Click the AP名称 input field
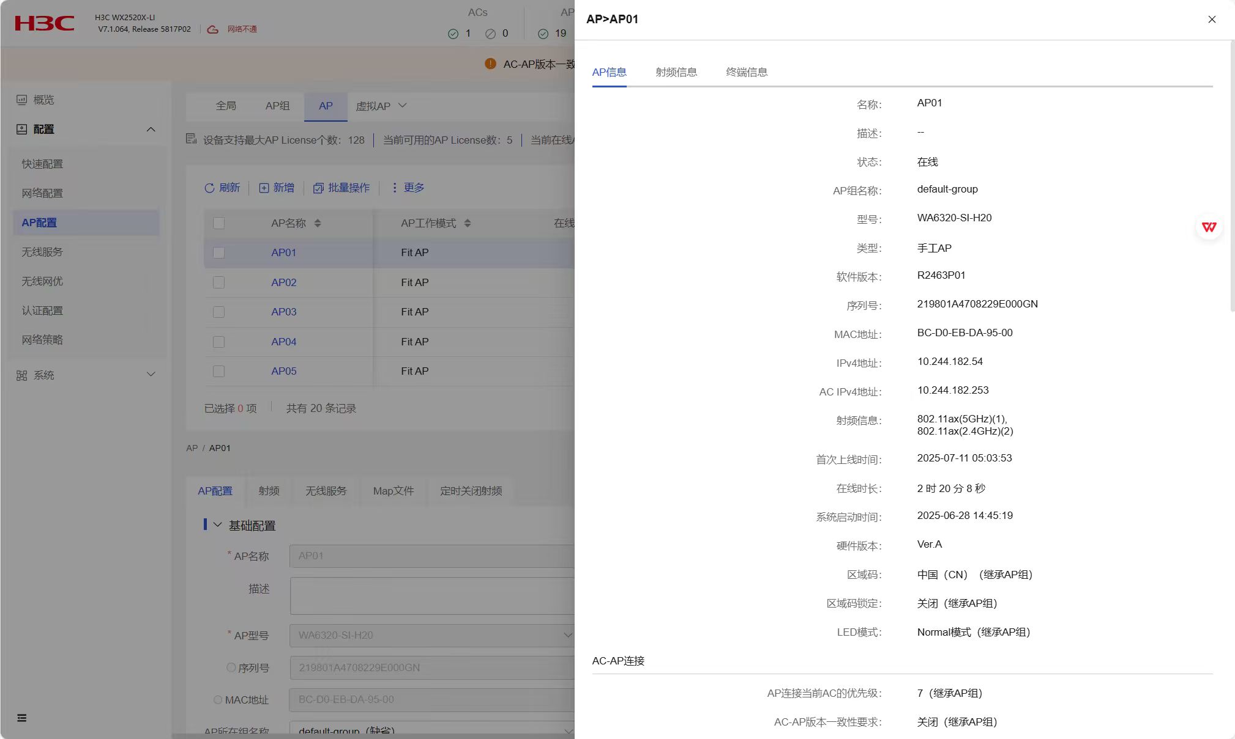This screenshot has height=739, width=1235. [x=432, y=556]
